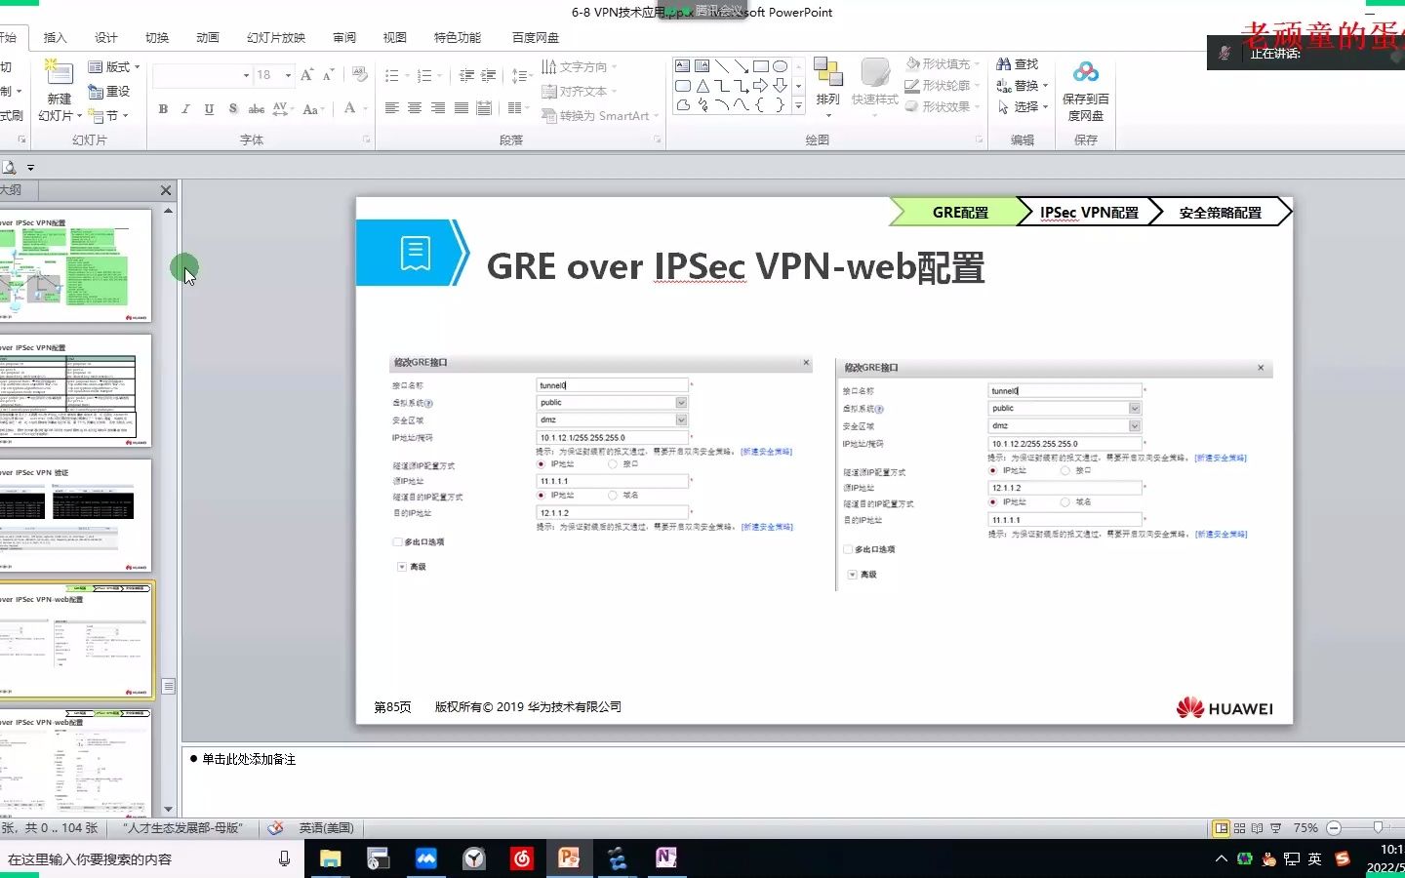Click the Replace (替换) button

point(1023,86)
